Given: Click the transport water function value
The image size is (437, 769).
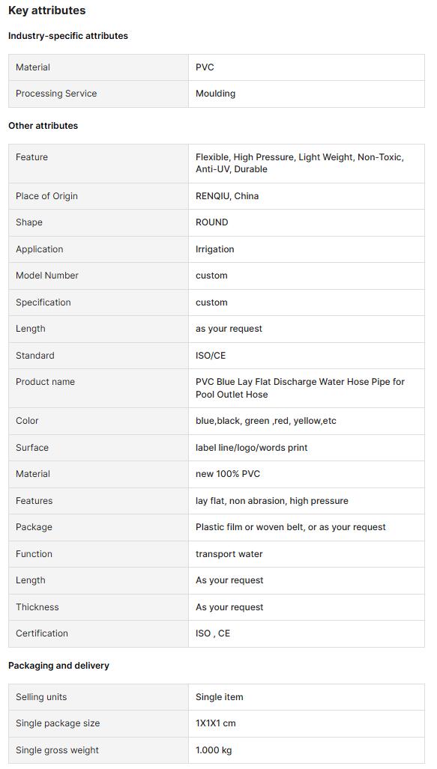Looking at the screenshot, I should (229, 553).
